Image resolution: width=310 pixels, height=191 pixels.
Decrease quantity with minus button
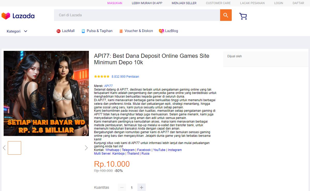[122, 187]
